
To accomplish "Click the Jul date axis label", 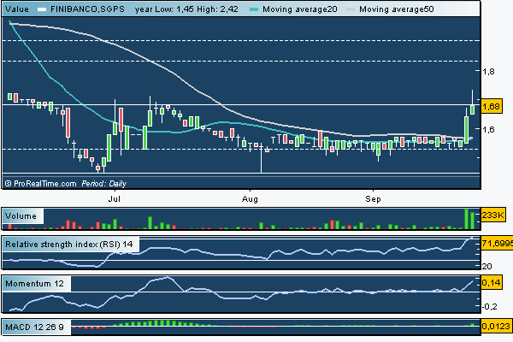I will tap(115, 198).
